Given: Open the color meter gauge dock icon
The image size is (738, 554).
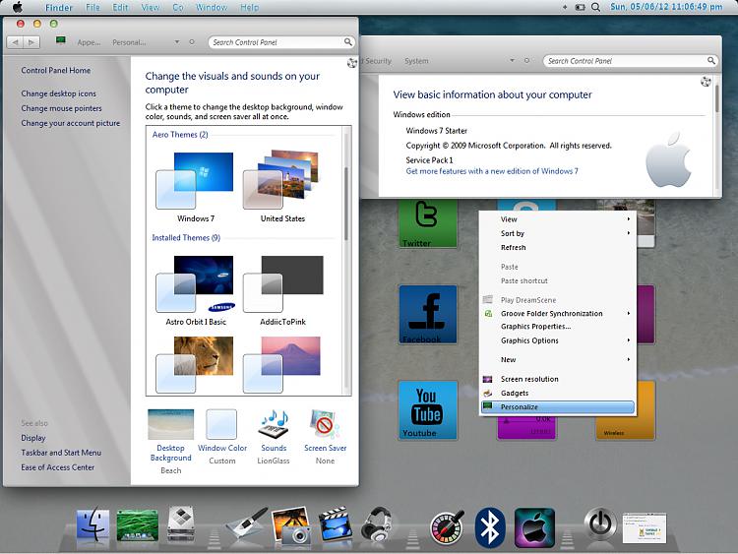Looking at the screenshot, I should pos(447,527).
